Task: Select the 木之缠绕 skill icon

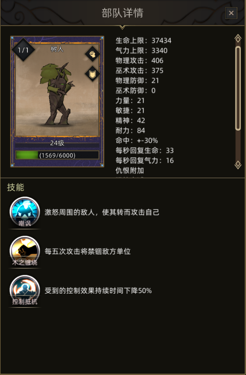Action: click(25, 251)
